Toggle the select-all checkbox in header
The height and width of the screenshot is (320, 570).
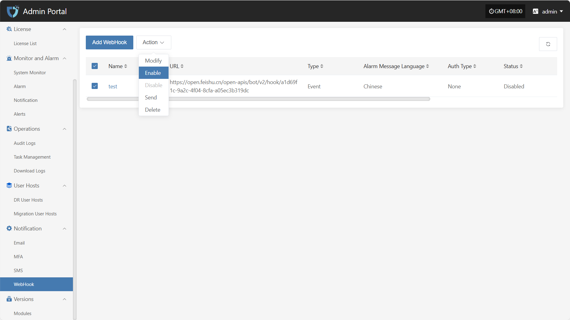pyautogui.click(x=95, y=66)
